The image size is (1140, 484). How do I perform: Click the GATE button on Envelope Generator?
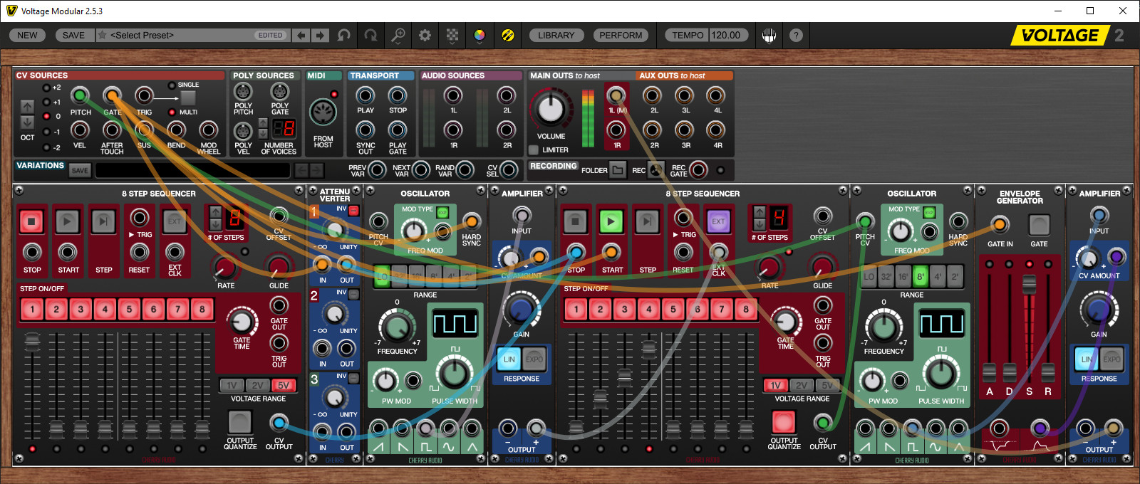click(x=1040, y=225)
